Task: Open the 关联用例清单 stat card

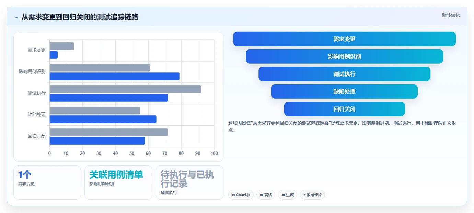Action: tap(118, 182)
